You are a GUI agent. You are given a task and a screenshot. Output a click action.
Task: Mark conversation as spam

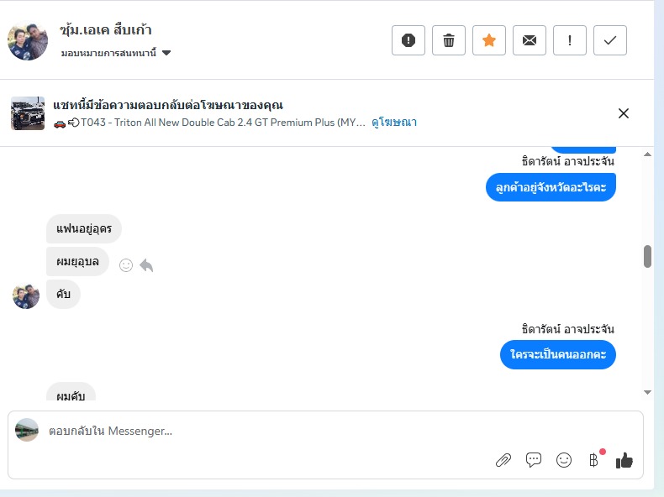408,40
